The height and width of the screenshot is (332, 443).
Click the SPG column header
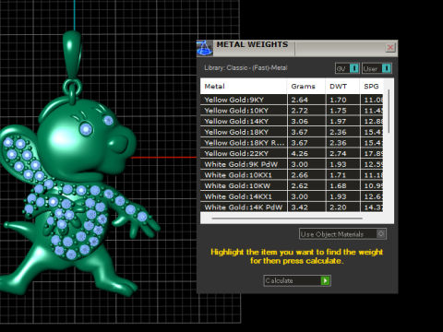[x=371, y=87]
